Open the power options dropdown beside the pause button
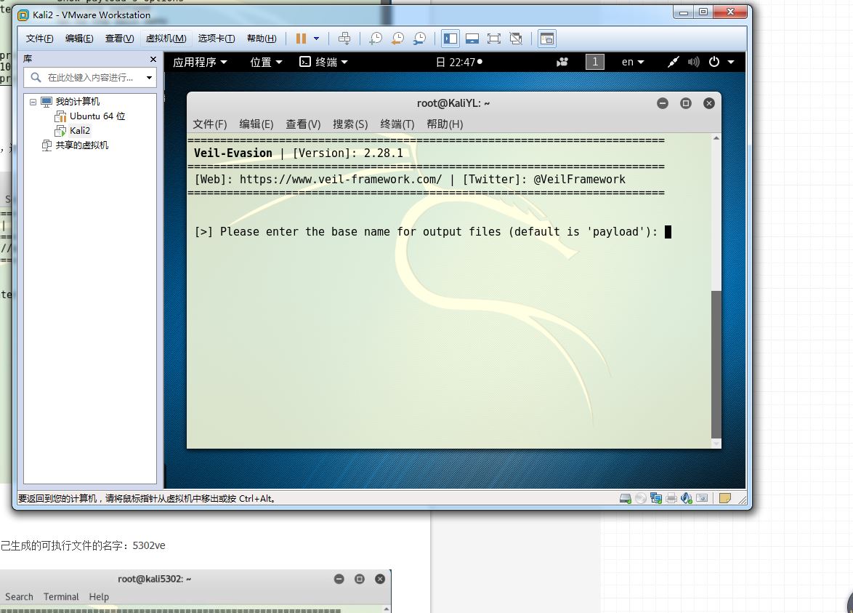The height and width of the screenshot is (613, 853). click(316, 39)
